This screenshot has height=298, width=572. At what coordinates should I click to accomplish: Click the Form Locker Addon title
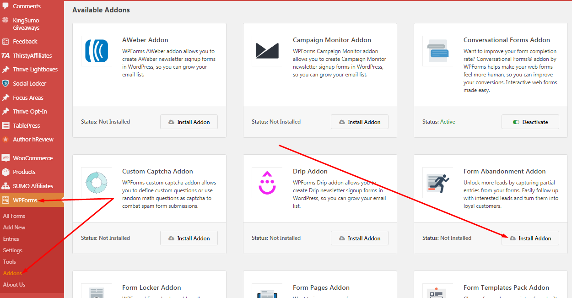(x=151, y=287)
